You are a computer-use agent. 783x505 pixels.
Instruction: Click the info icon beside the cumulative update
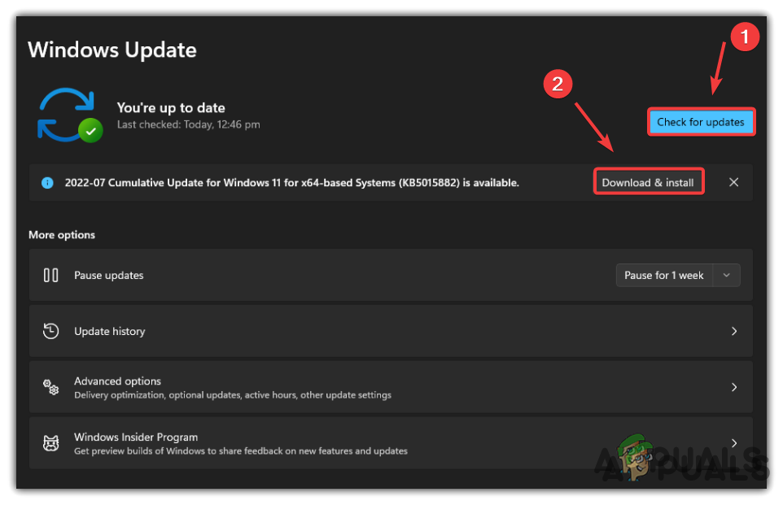(46, 182)
